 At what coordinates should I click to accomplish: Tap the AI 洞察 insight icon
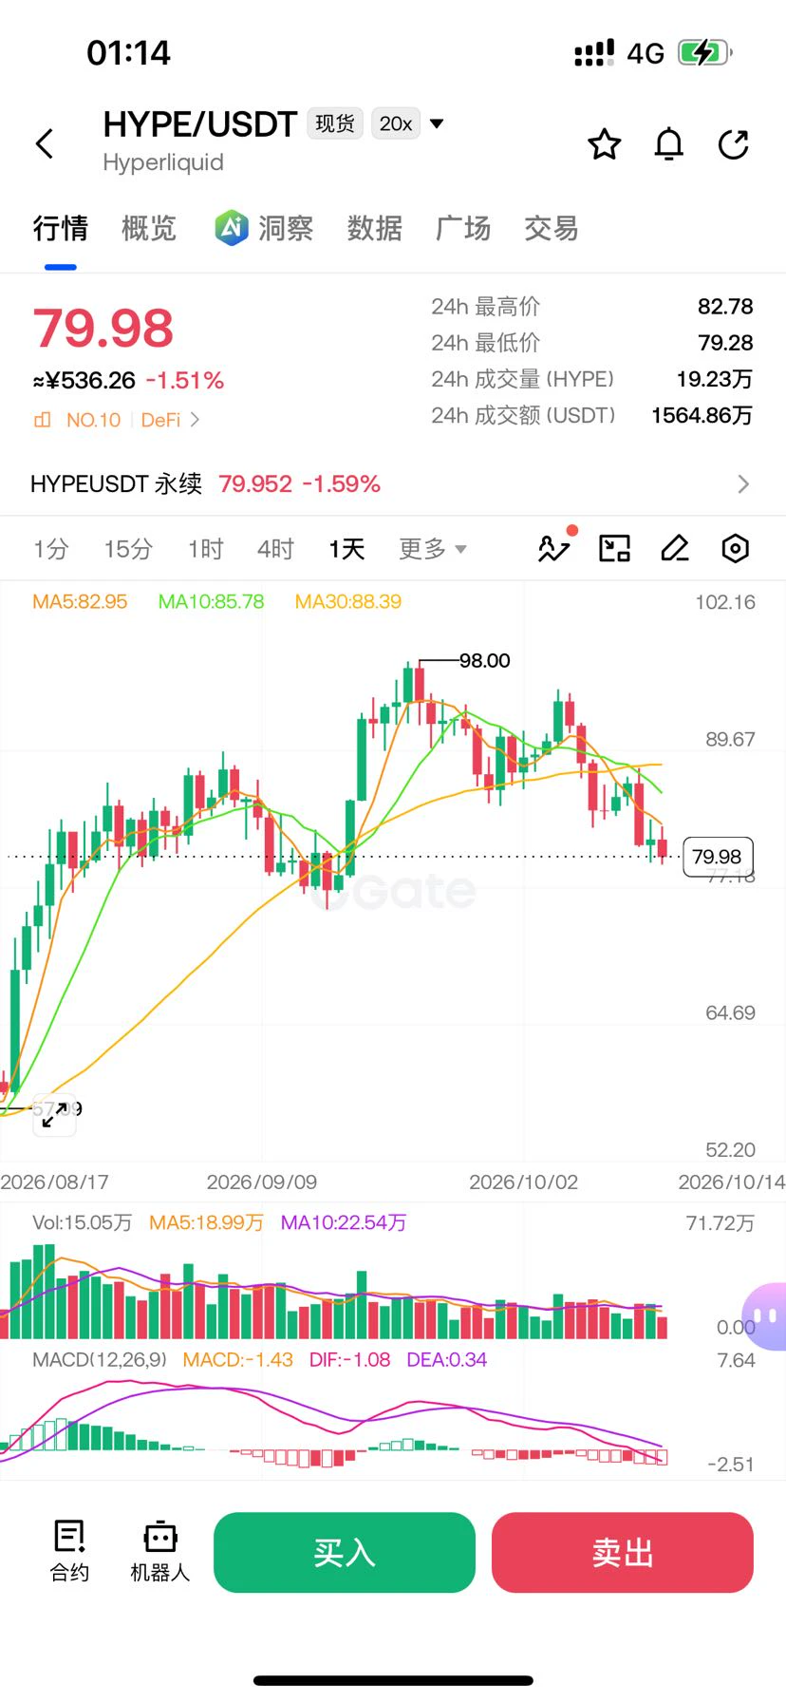[x=231, y=228]
